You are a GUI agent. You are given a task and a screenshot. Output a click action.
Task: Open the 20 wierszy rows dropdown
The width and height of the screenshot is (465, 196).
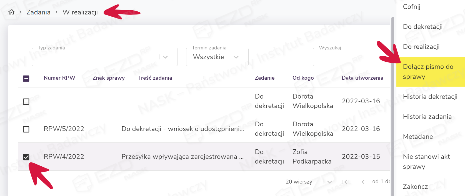point(329,182)
